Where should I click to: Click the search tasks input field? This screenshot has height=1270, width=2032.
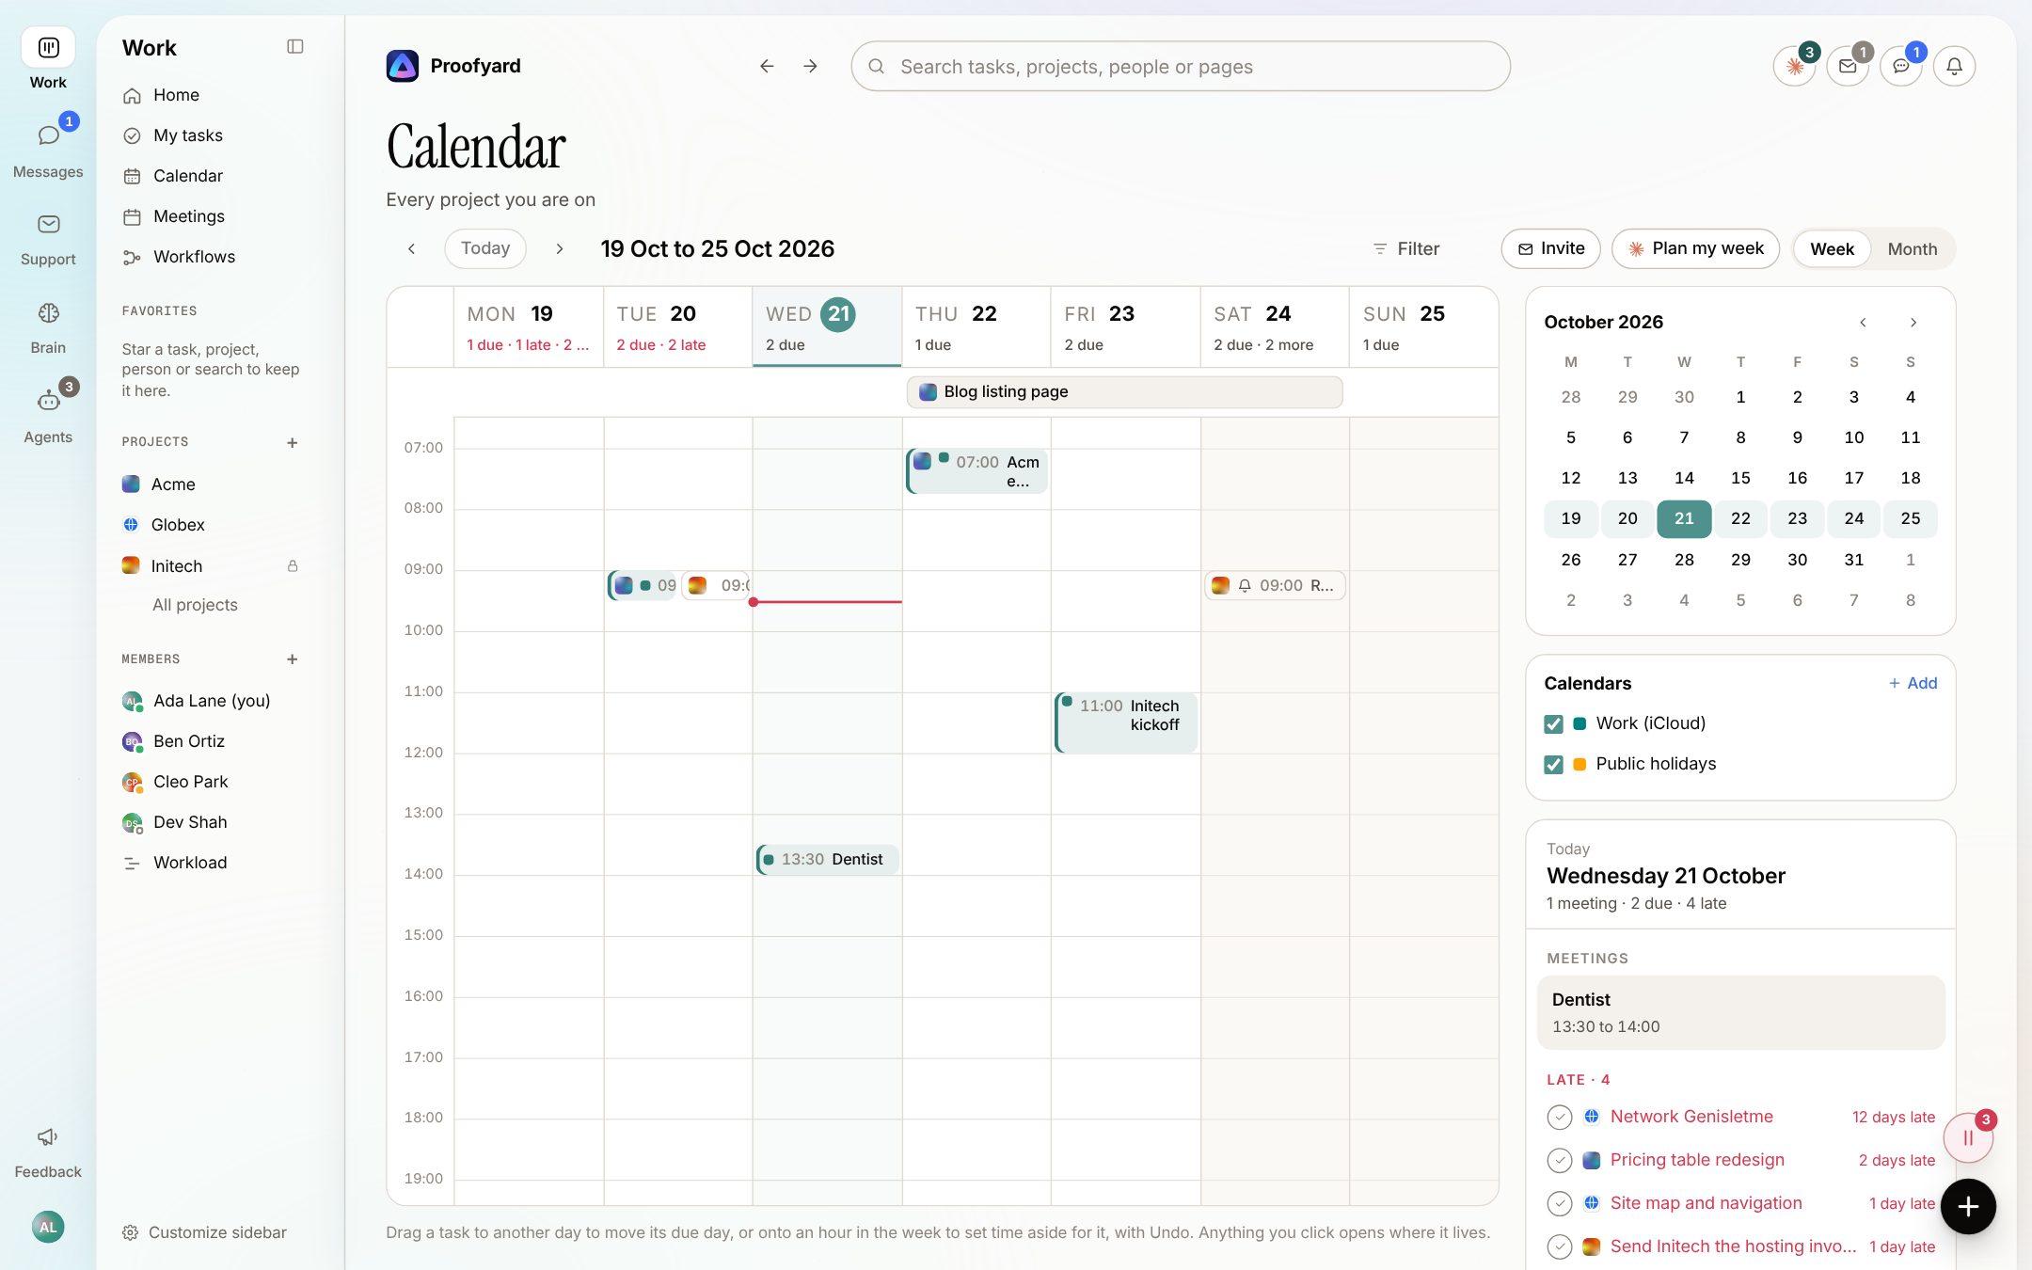(1181, 66)
